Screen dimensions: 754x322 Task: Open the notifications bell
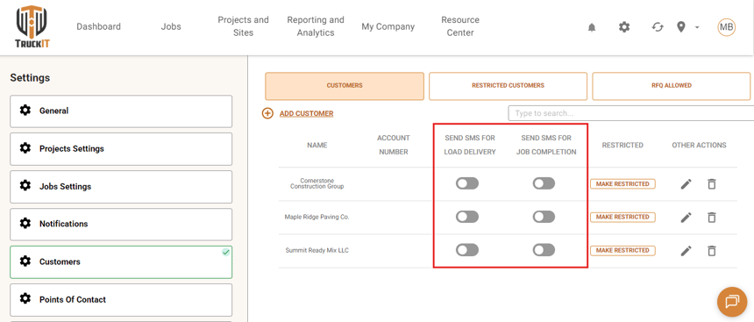[x=592, y=27]
